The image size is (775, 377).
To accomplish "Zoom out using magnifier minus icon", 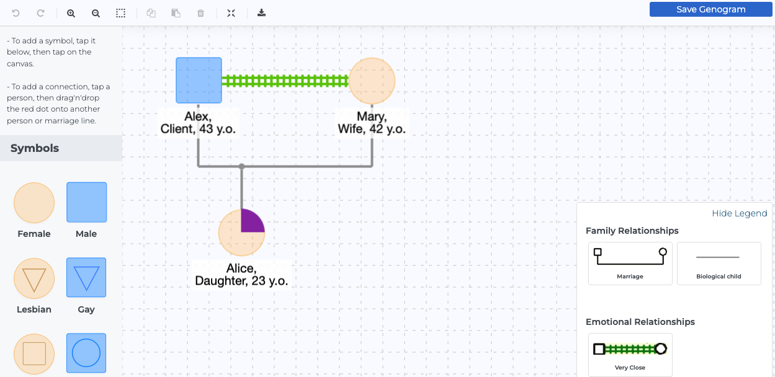I will click(96, 13).
